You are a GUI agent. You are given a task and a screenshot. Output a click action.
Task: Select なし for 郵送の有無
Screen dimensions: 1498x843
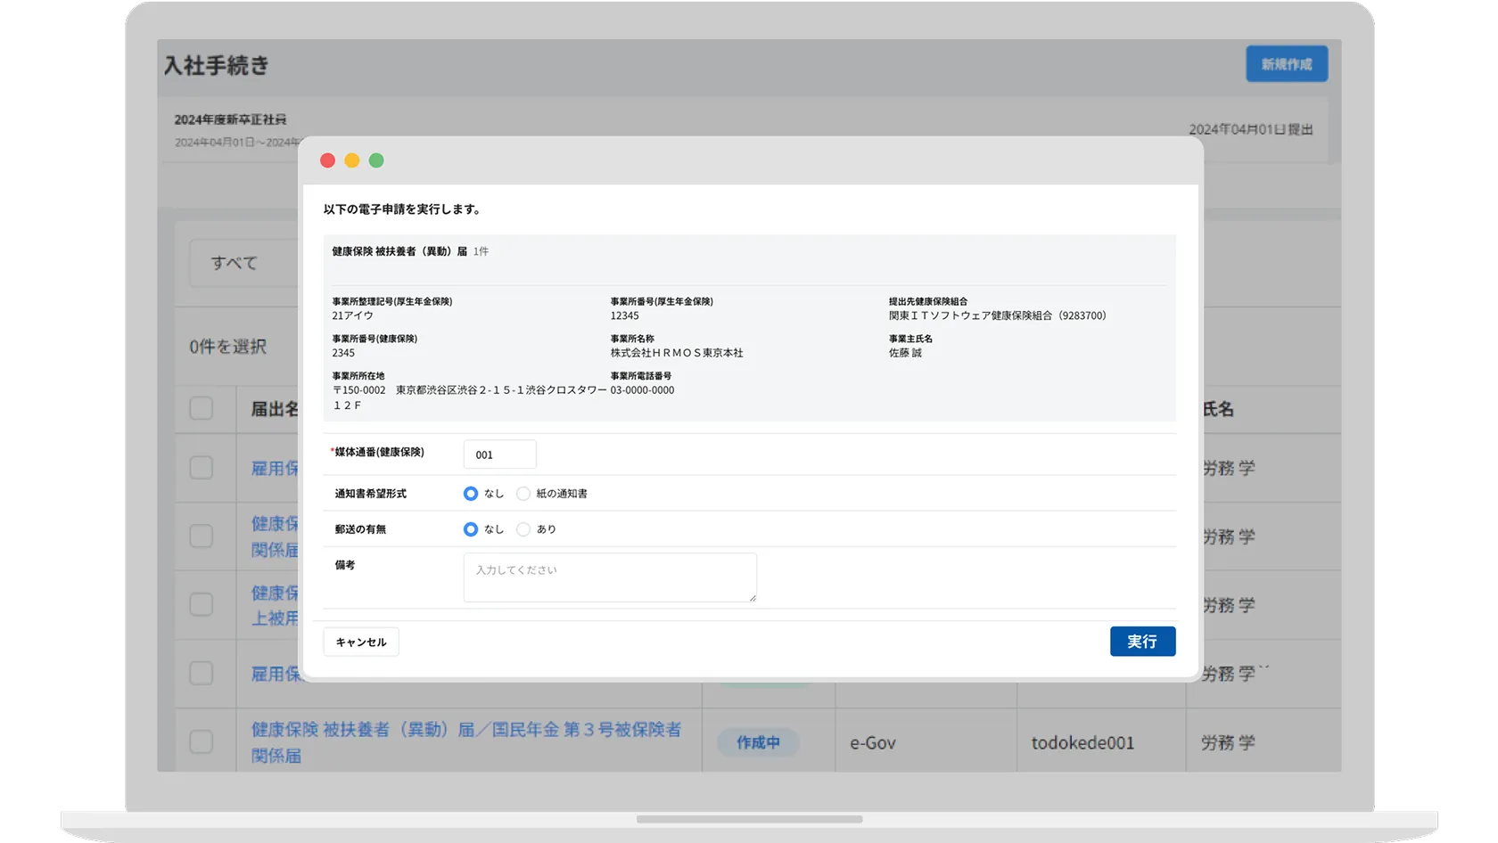471,529
